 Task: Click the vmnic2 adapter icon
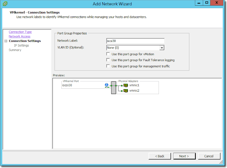pyautogui.click(x=126, y=91)
